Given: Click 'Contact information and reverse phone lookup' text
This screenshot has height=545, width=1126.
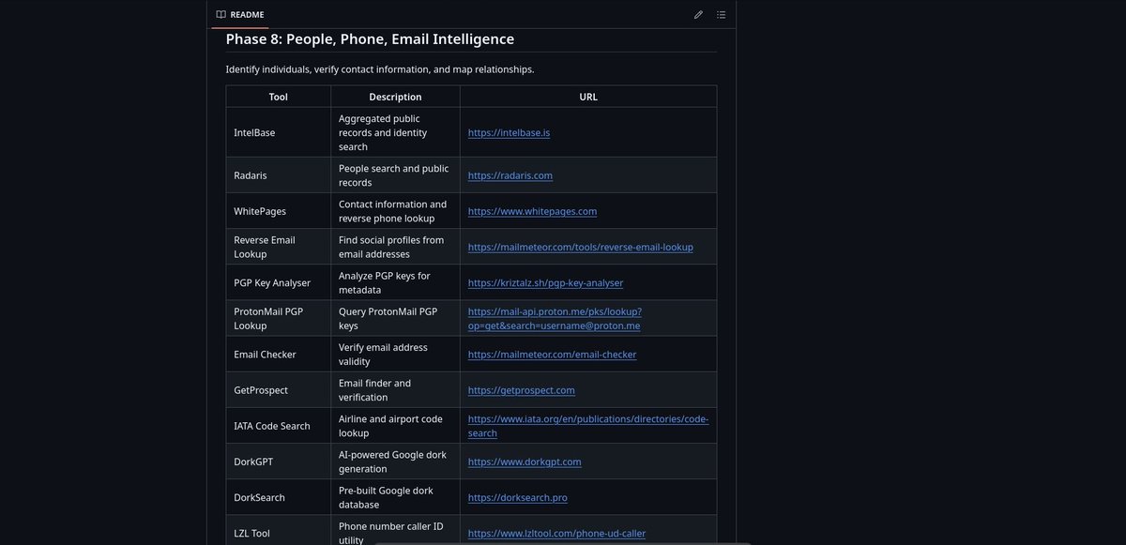Looking at the screenshot, I should 392,211.
